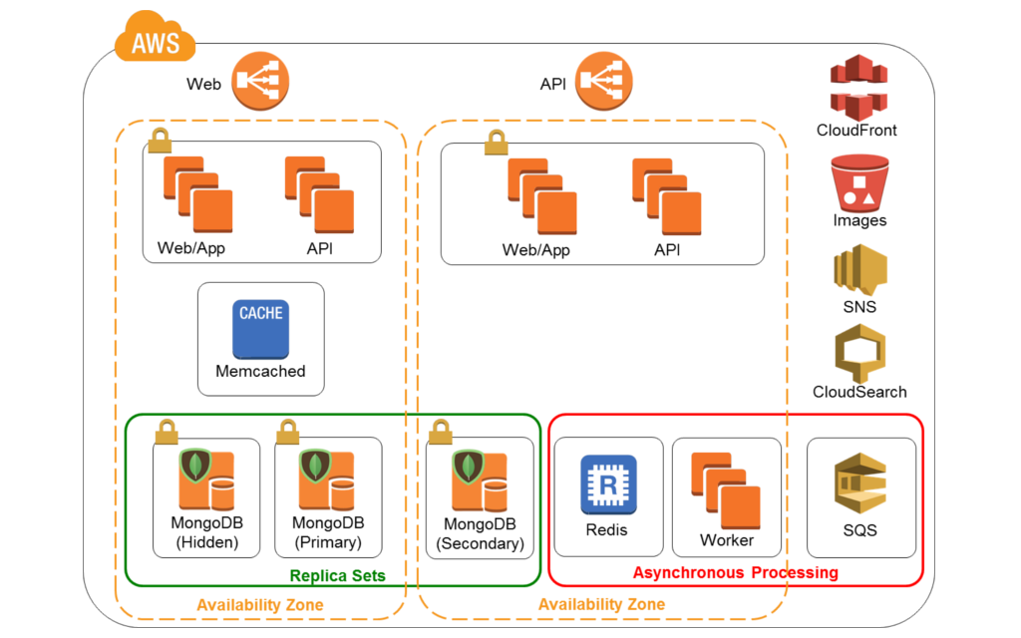Select the SNS icon

[x=860, y=270]
